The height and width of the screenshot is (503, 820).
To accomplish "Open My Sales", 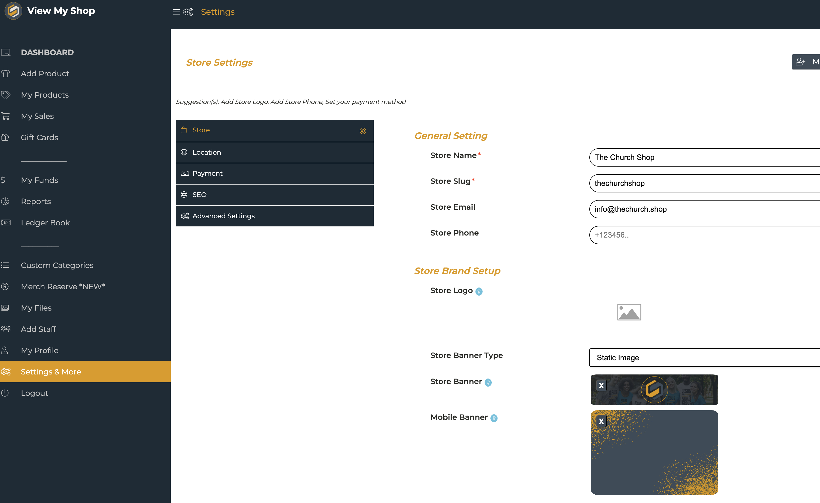I will click(x=37, y=116).
